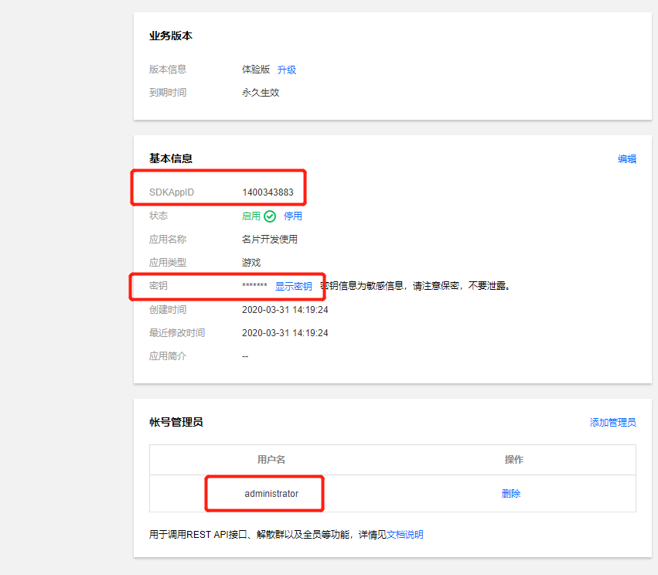Click the 永久生效 expiry value
658x575 pixels.
(261, 93)
